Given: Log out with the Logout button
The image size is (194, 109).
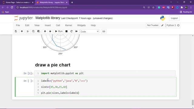Looking at the screenshot, I should point(174,18).
